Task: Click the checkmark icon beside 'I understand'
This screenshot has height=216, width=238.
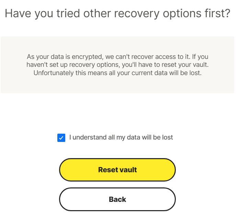Action: tap(61, 138)
